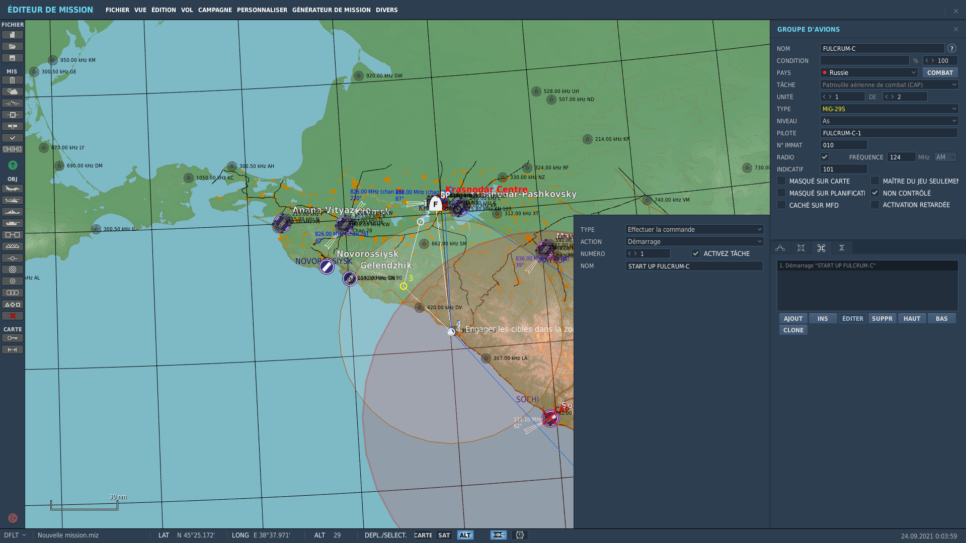Click the ÉDITER button
The width and height of the screenshot is (966, 543).
[x=853, y=318]
